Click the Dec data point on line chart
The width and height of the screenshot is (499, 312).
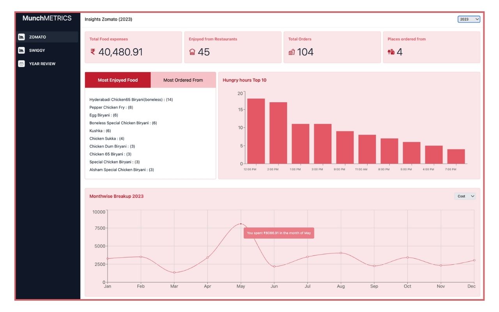tap(474, 260)
